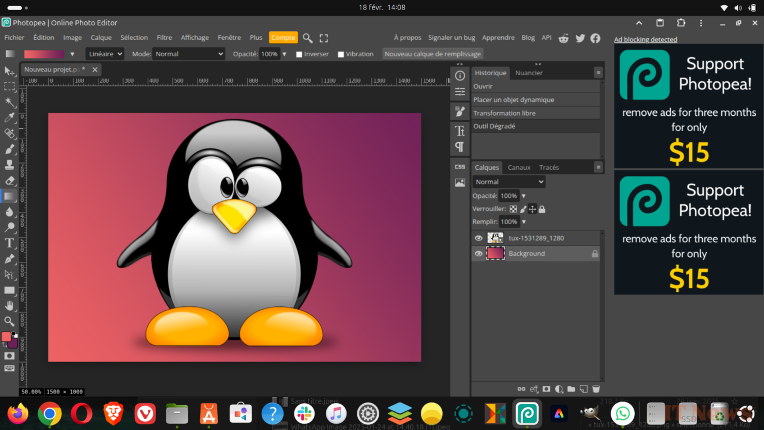Screen dimensions: 764x430
Task: Open the Apprendre link
Action: (498, 38)
